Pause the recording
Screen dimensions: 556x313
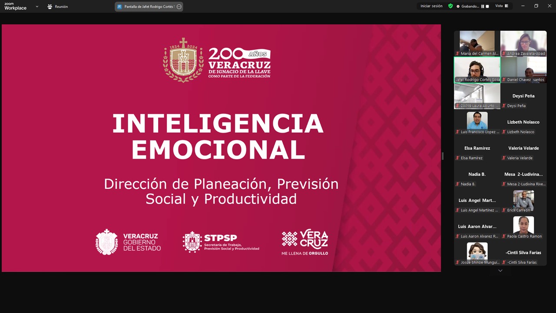point(483,7)
